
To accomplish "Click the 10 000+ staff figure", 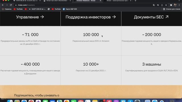I will coord(91,64).
